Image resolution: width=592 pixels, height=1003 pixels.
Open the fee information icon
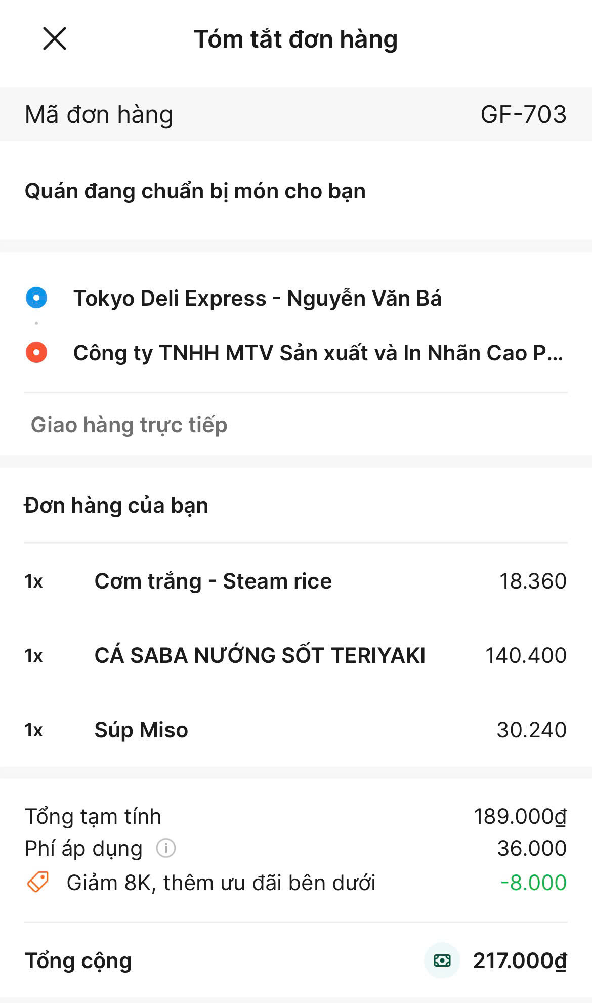pos(165,848)
